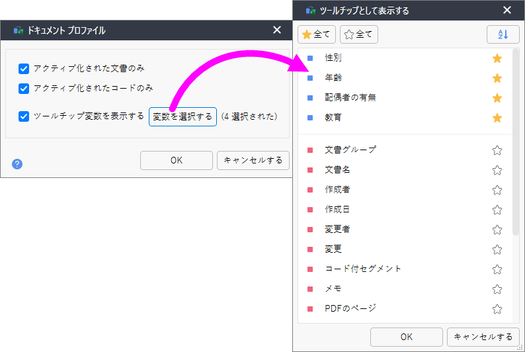Image resolution: width=525 pixels, height=352 pixels.
Task: Open help via blue question mark icon
Action: pyautogui.click(x=17, y=164)
